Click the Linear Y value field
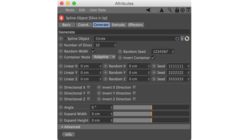 click(x=90, y=72)
